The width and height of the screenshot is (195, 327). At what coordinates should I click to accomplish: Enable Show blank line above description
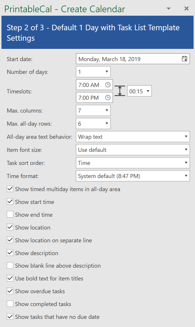[10, 266]
